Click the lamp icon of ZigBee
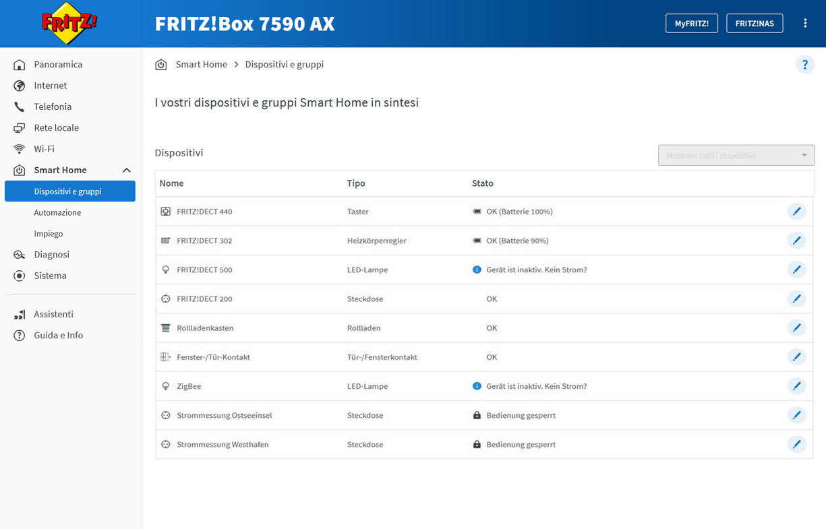 (x=166, y=386)
